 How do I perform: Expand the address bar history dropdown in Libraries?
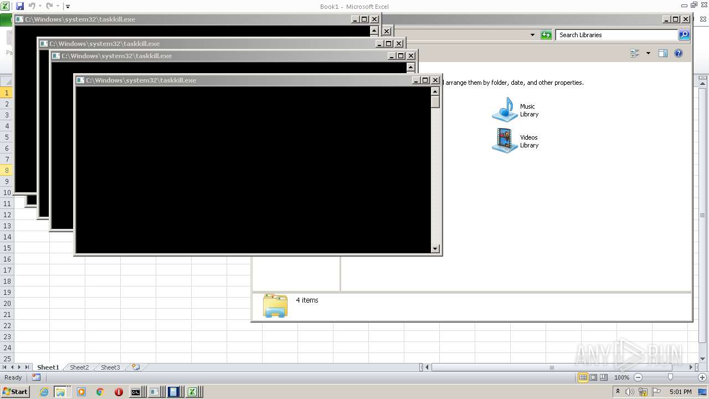[532, 35]
